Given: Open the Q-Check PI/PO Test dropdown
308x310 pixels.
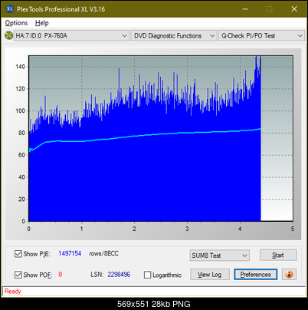Looking at the screenshot, I should click(261, 36).
